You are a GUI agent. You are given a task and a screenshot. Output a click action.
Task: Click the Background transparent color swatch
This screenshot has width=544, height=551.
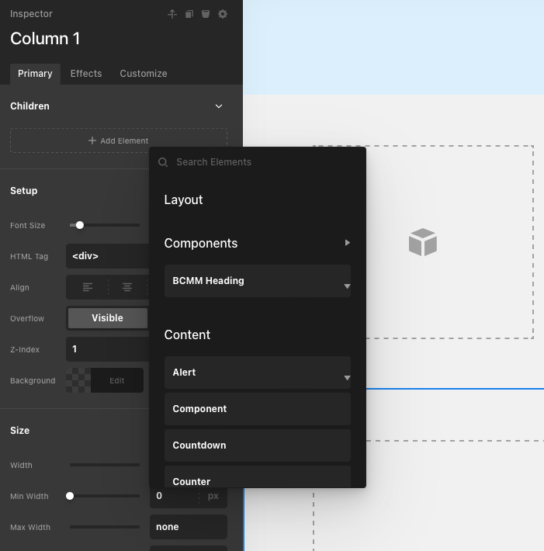pyautogui.click(x=78, y=380)
